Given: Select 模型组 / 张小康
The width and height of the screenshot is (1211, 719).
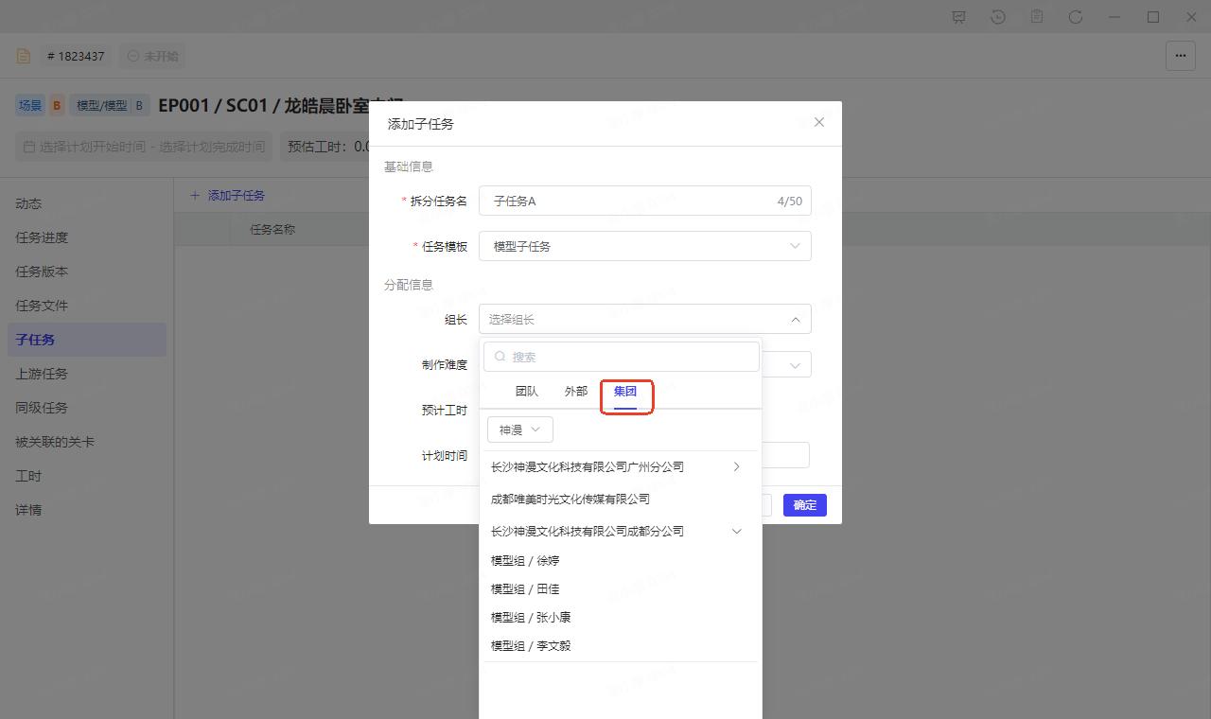Looking at the screenshot, I should tap(531, 617).
